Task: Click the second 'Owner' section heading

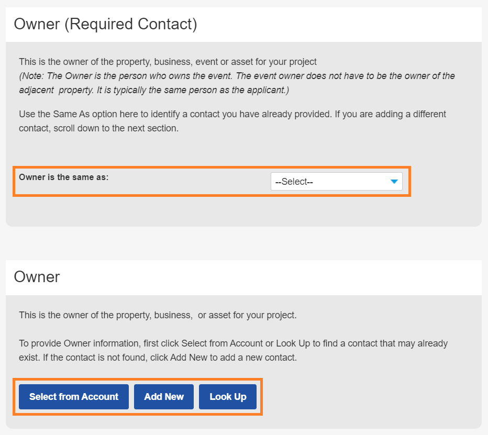Action: click(37, 277)
